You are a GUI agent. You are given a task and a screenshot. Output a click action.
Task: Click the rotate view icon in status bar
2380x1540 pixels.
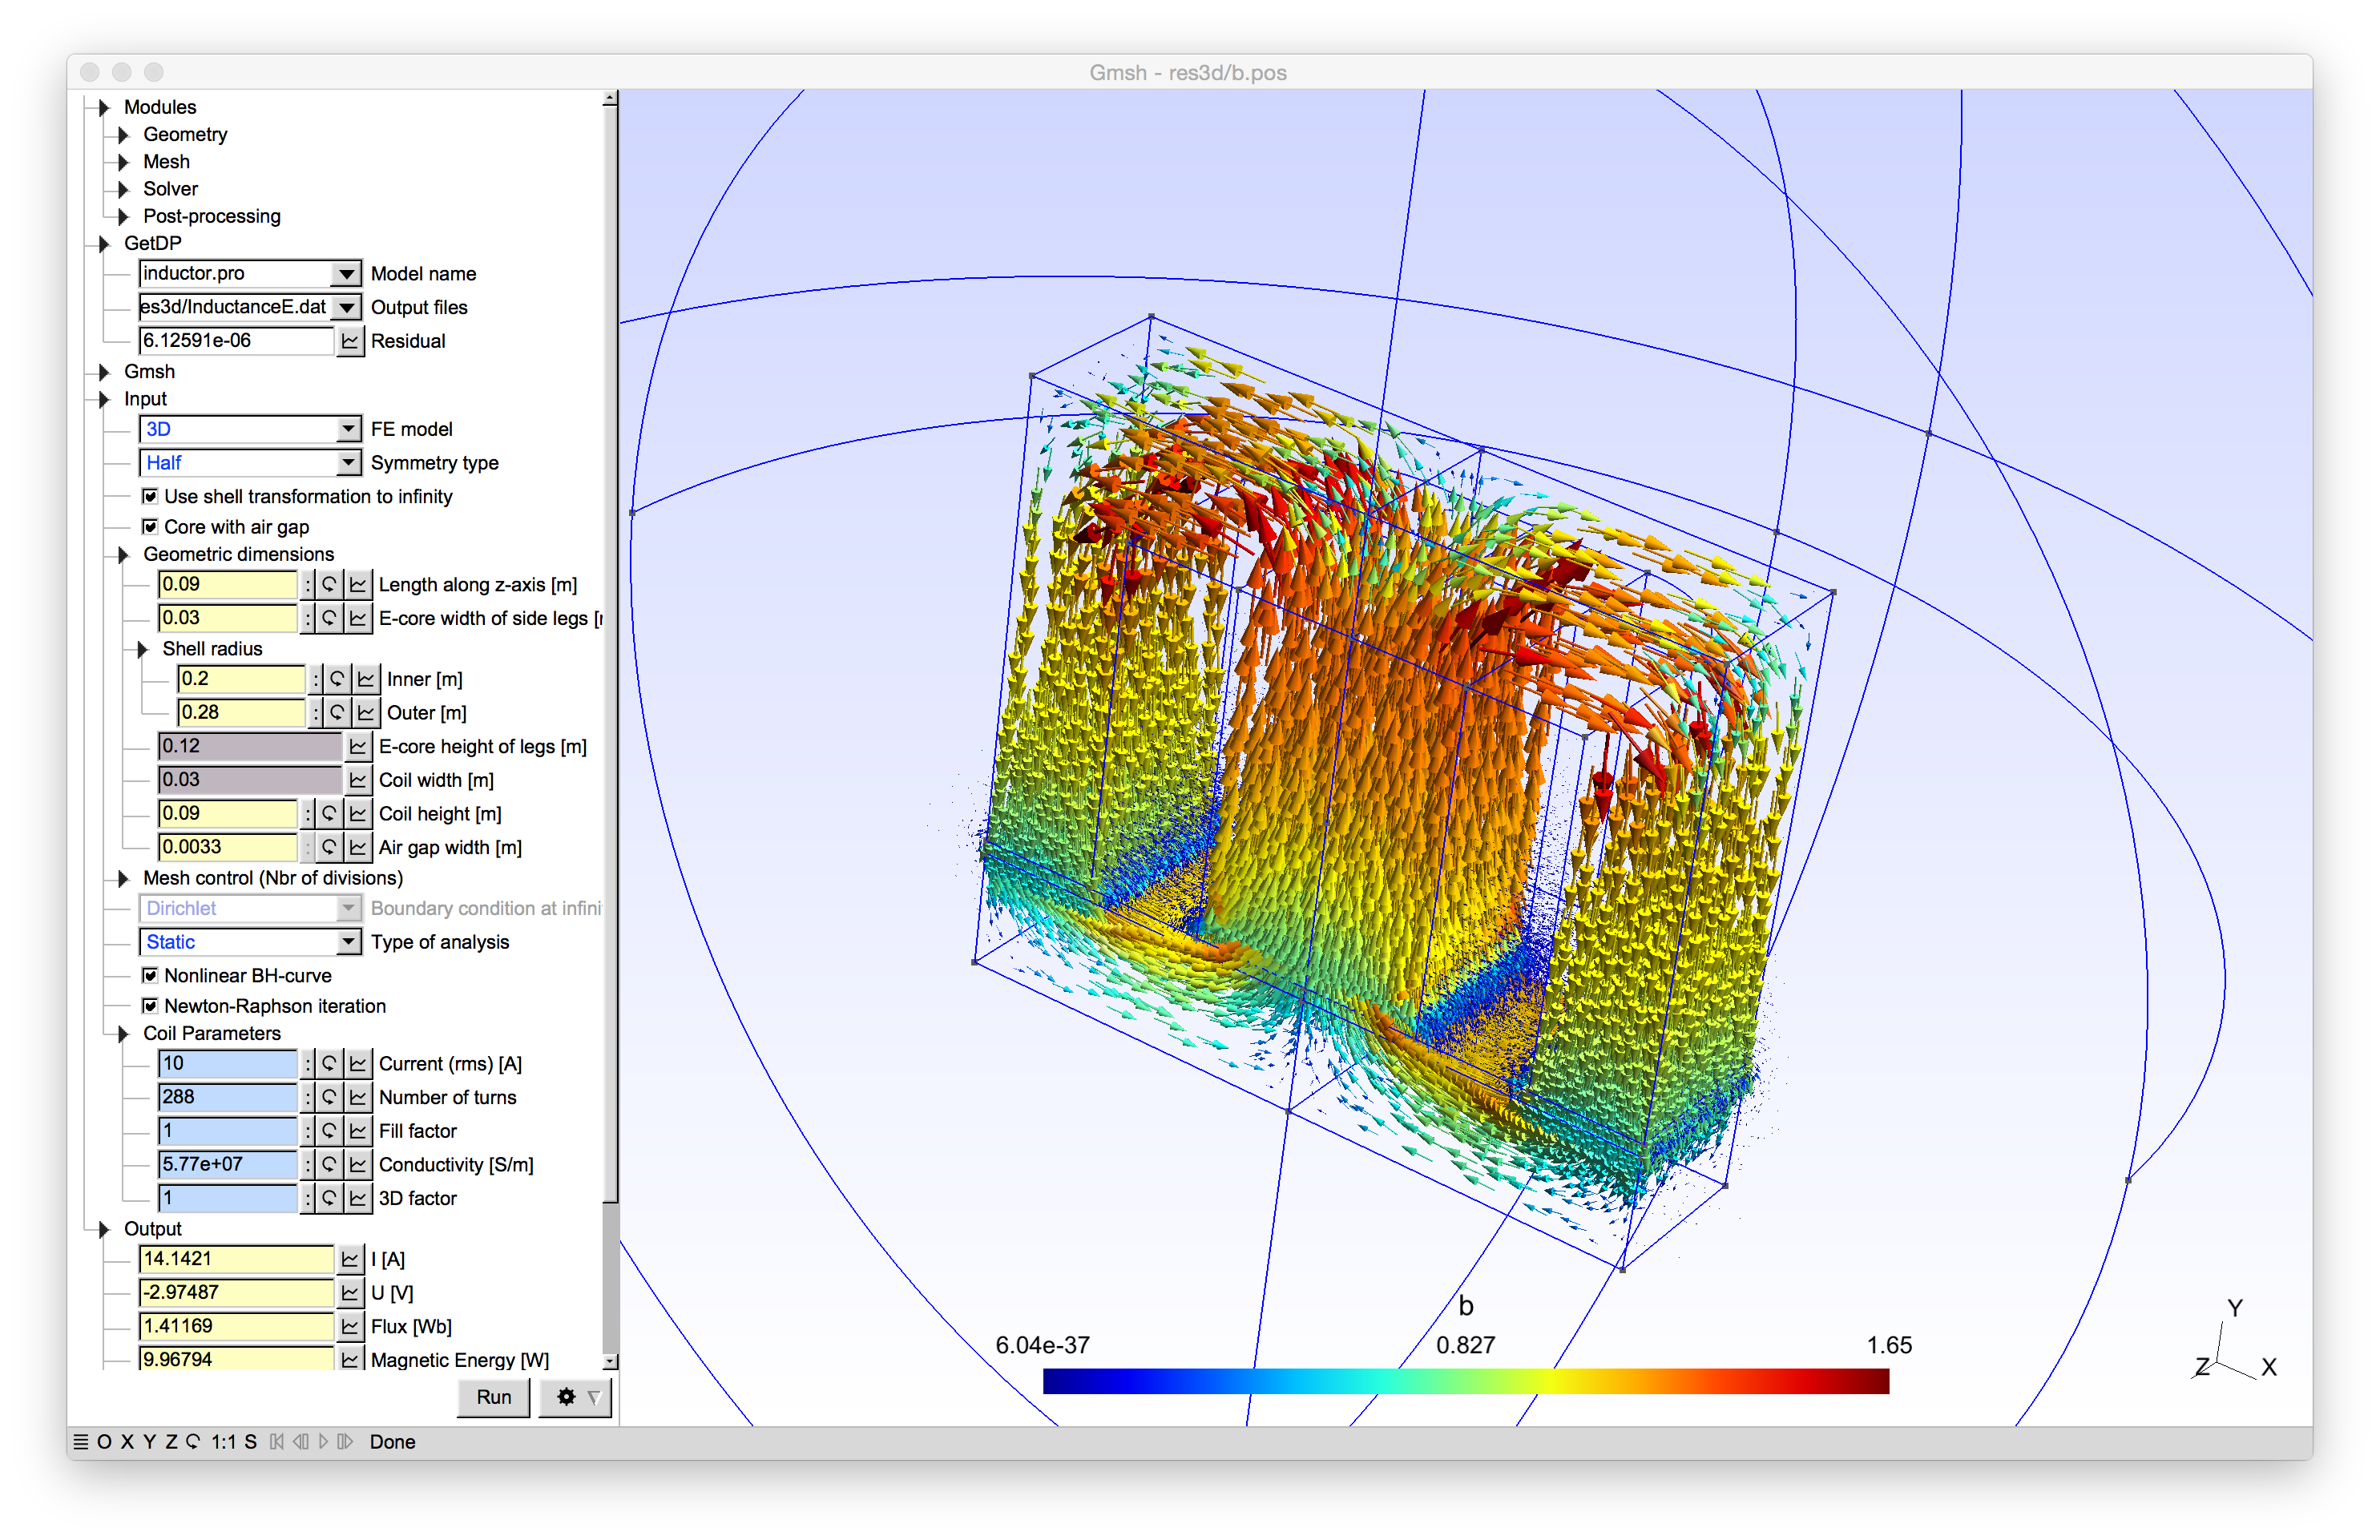(193, 1442)
